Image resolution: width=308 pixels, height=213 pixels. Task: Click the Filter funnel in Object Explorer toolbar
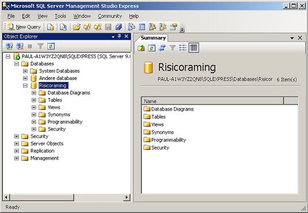click(x=40, y=47)
